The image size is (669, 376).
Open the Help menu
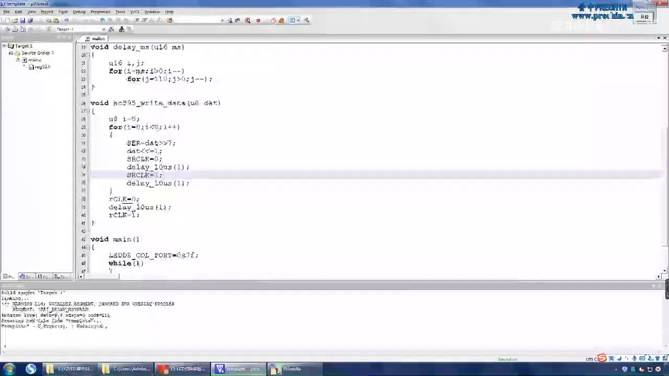169,11
